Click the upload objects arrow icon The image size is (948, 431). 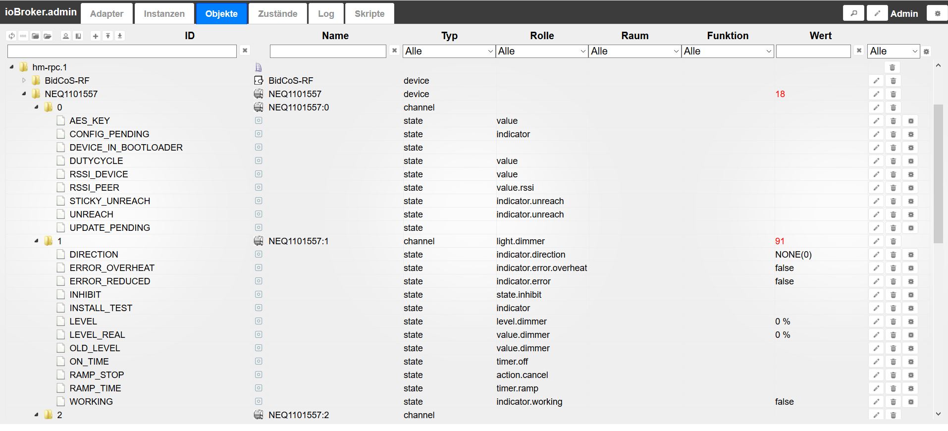point(107,36)
